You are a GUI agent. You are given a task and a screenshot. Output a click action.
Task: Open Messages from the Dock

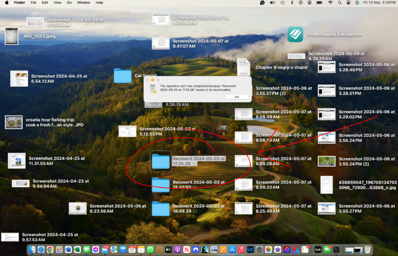(87, 250)
